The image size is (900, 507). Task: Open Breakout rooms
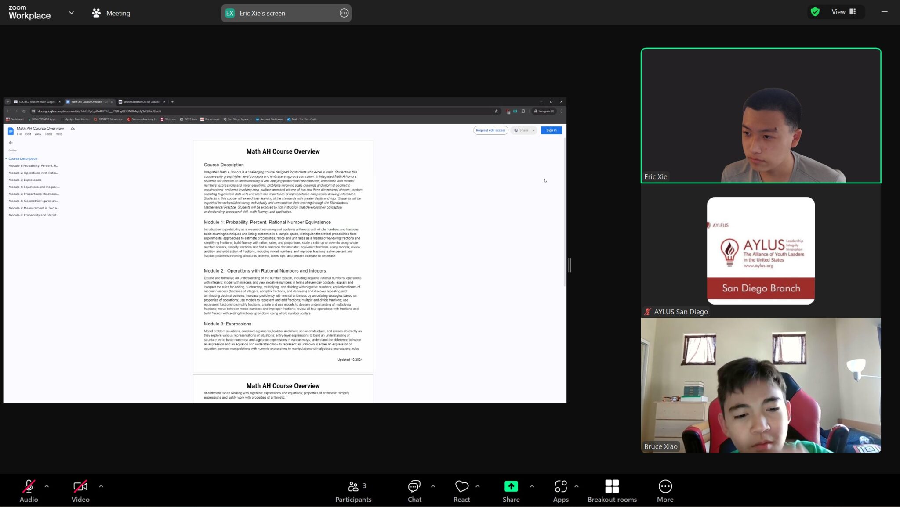coord(612,491)
